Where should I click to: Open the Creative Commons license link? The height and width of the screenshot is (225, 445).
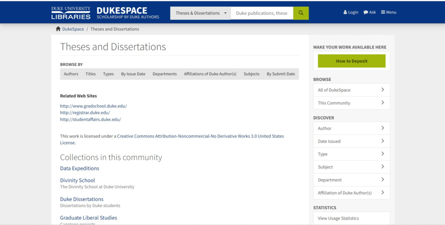[x=200, y=136]
